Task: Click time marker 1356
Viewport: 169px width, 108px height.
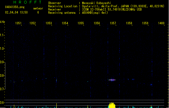Action: click(97, 23)
